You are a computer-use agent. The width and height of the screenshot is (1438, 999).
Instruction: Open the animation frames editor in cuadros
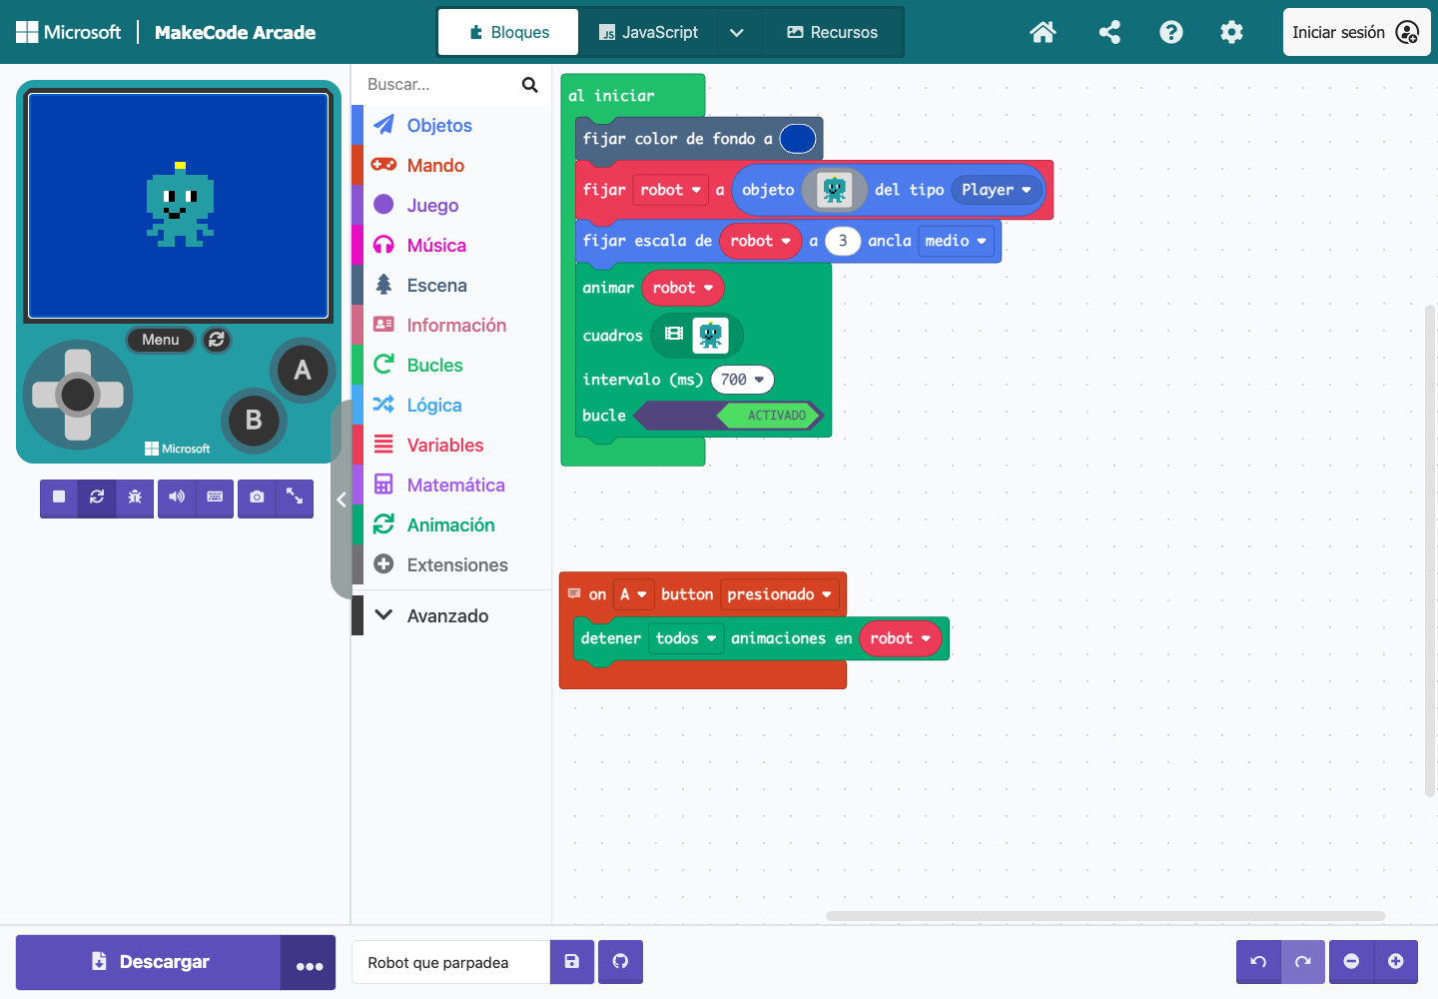tap(697, 336)
